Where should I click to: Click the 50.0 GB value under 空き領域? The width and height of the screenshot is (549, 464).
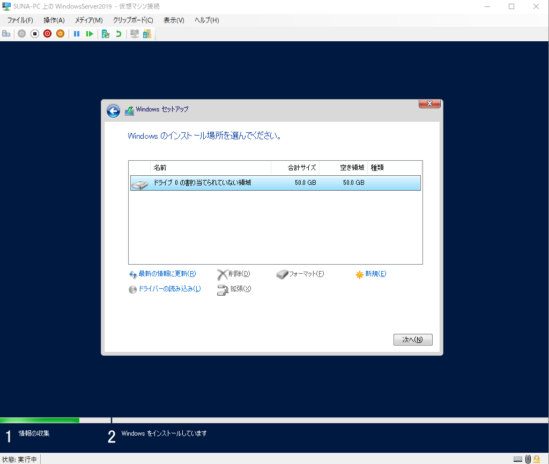pos(354,183)
